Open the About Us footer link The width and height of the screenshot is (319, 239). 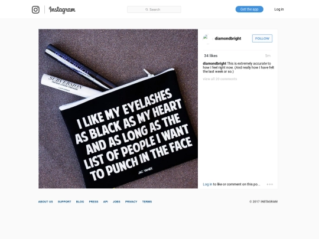click(45, 202)
